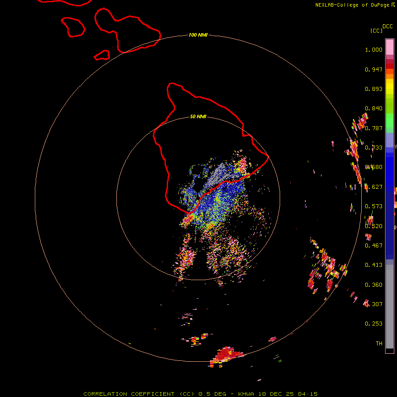Select the 0.467 color scale value

pyautogui.click(x=374, y=245)
